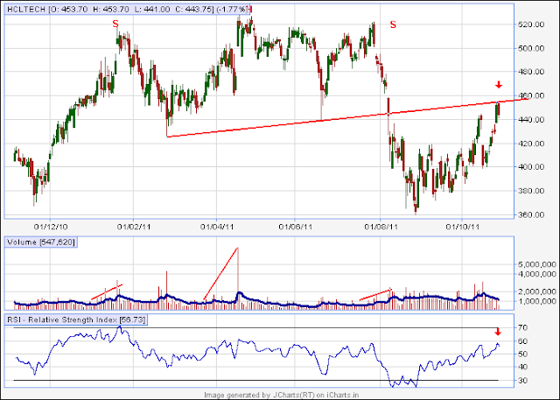
Task: Click the 01/10/11 date axis label
Action: click(x=462, y=227)
